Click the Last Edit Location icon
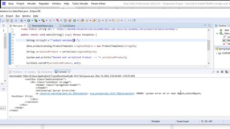Viewport: 230px width, 129px height. [114, 21]
